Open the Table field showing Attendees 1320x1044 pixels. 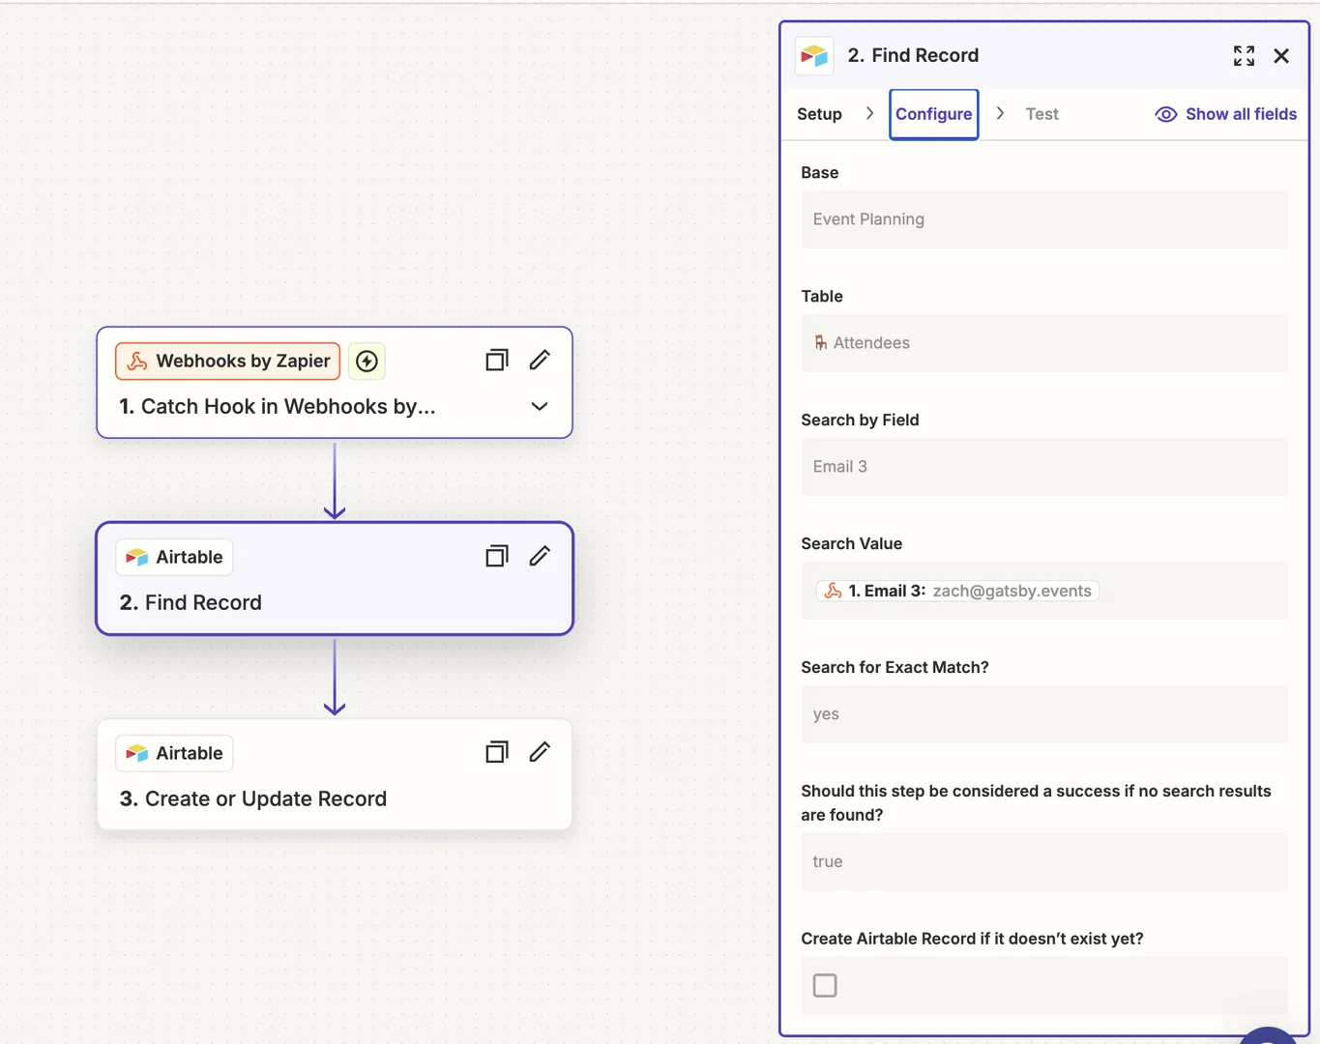pos(1043,343)
